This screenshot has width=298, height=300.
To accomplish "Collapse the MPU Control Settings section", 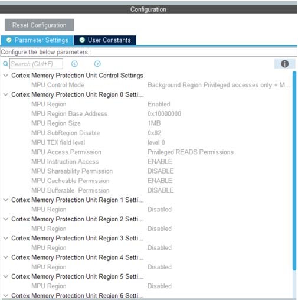I will pyautogui.click(x=6, y=76).
